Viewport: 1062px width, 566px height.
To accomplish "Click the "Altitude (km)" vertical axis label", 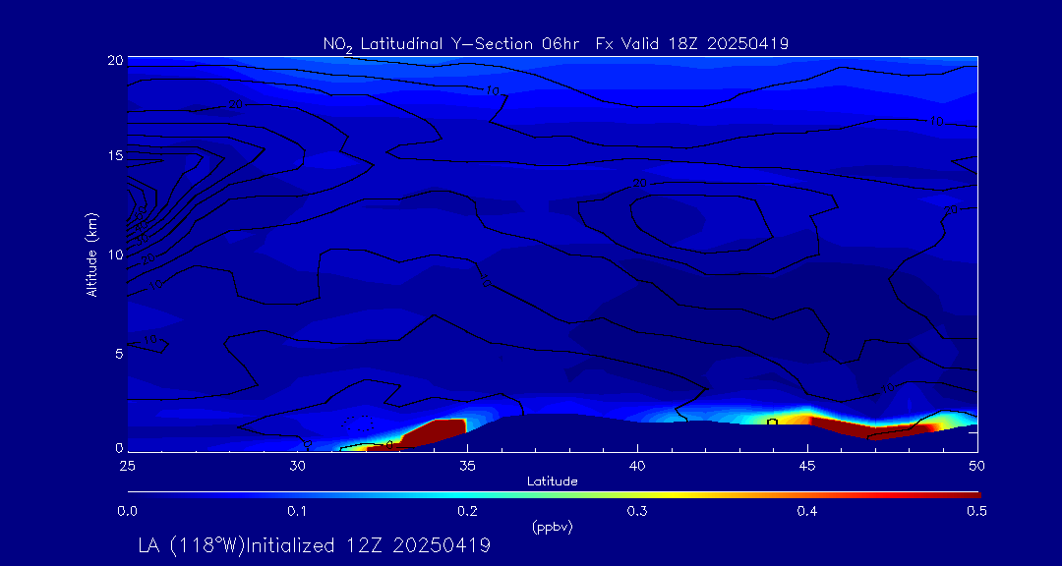I will click(x=90, y=254).
